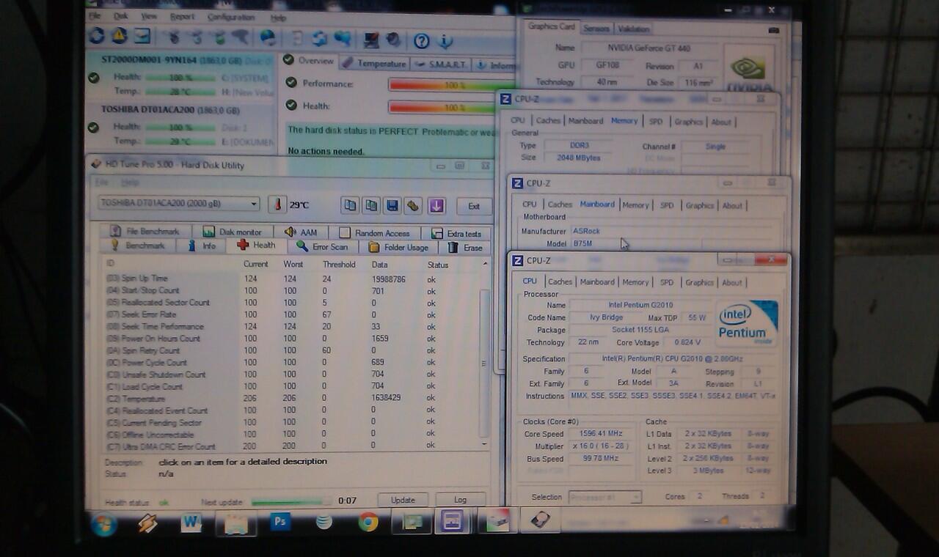Select the Ultra DMA CRC Error Count row
Viewport: 939px width, 557px height.
(x=293, y=446)
